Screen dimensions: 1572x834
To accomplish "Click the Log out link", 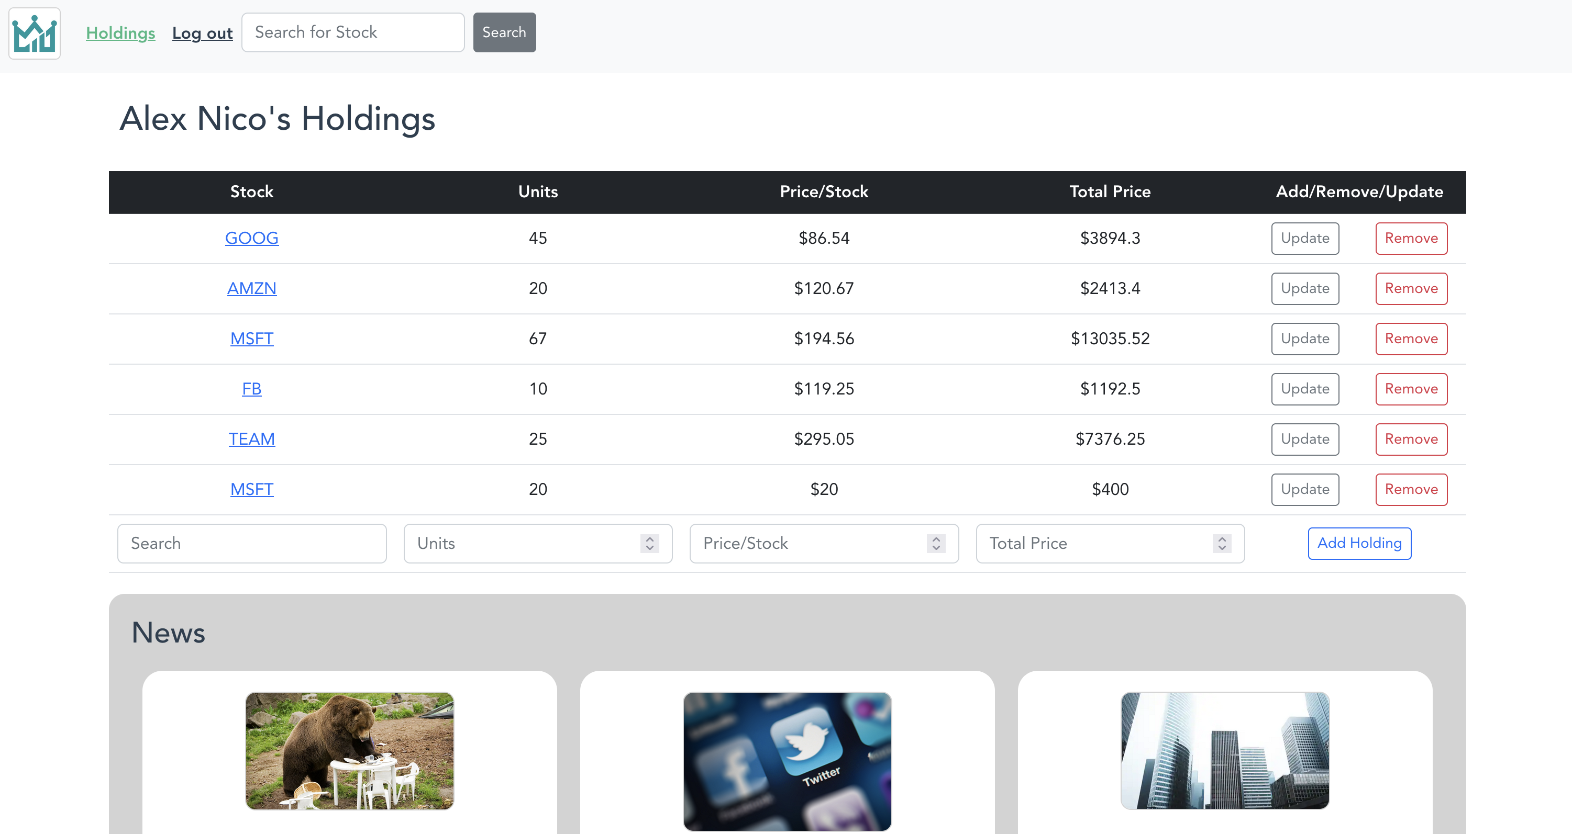I will click(x=202, y=33).
